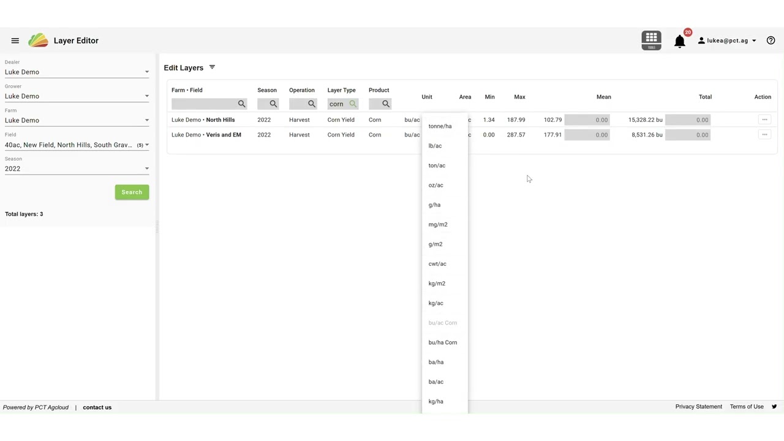Open the notifications bell

click(680, 42)
